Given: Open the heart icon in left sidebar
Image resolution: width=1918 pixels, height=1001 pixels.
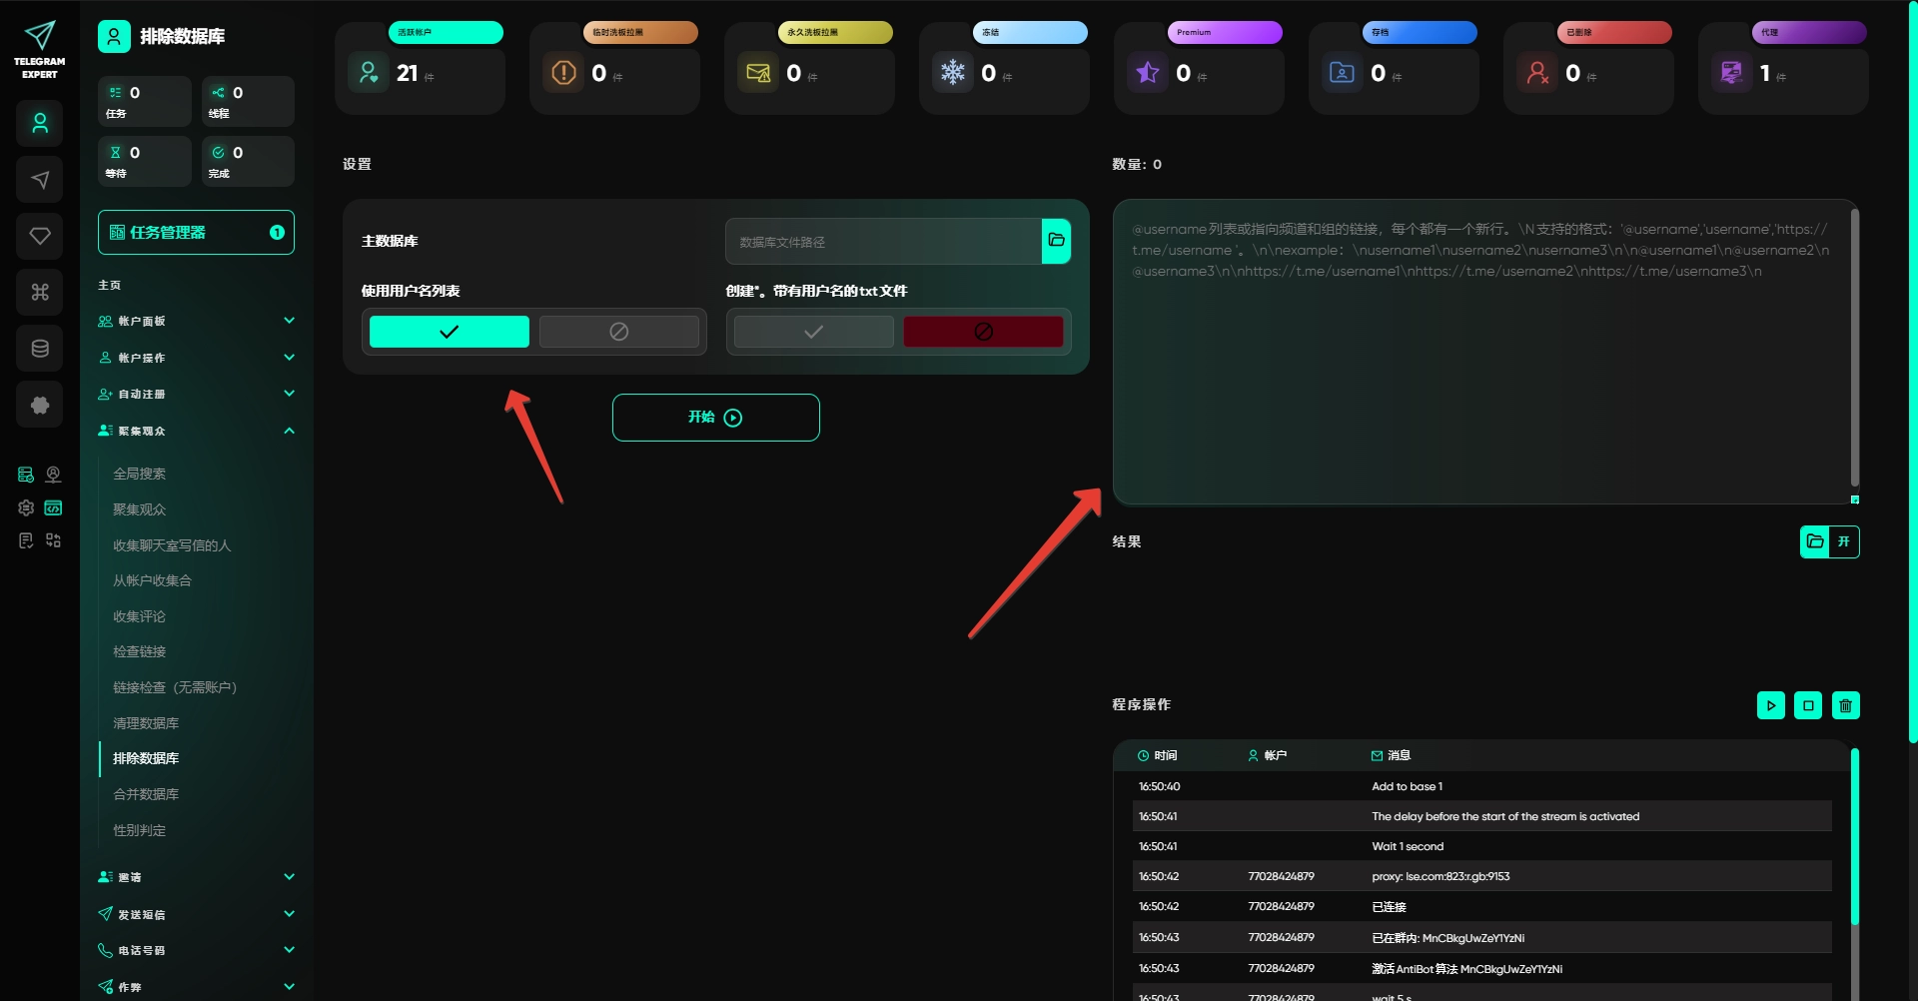Looking at the screenshot, I should pyautogui.click(x=40, y=236).
